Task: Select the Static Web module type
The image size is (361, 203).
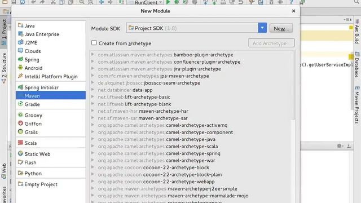Action: click(x=51, y=154)
